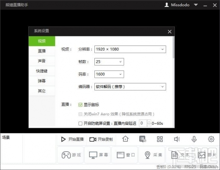Uncheck the 显示鼠标 checkbox
This screenshot has width=220, height=170.
tap(80, 105)
